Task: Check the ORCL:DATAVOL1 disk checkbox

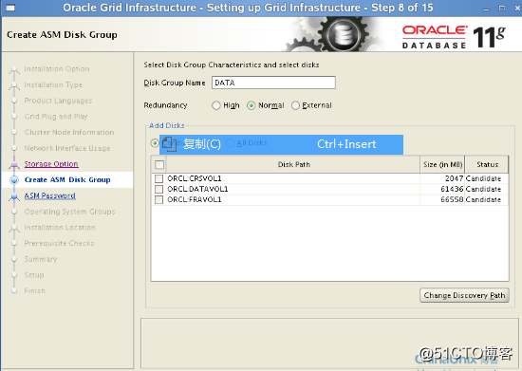Action: click(158, 190)
